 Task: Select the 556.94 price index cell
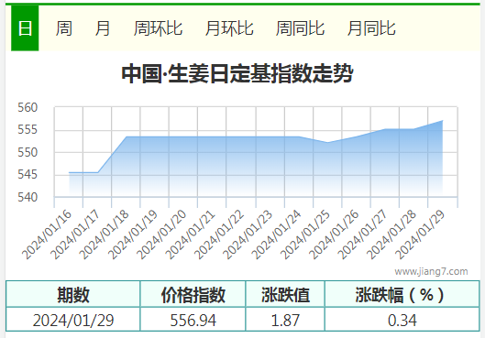pos(193,320)
